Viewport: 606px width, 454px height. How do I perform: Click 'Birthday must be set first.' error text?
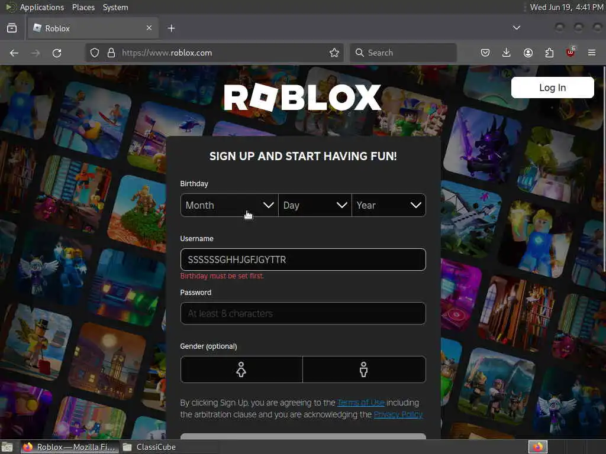coord(222,276)
